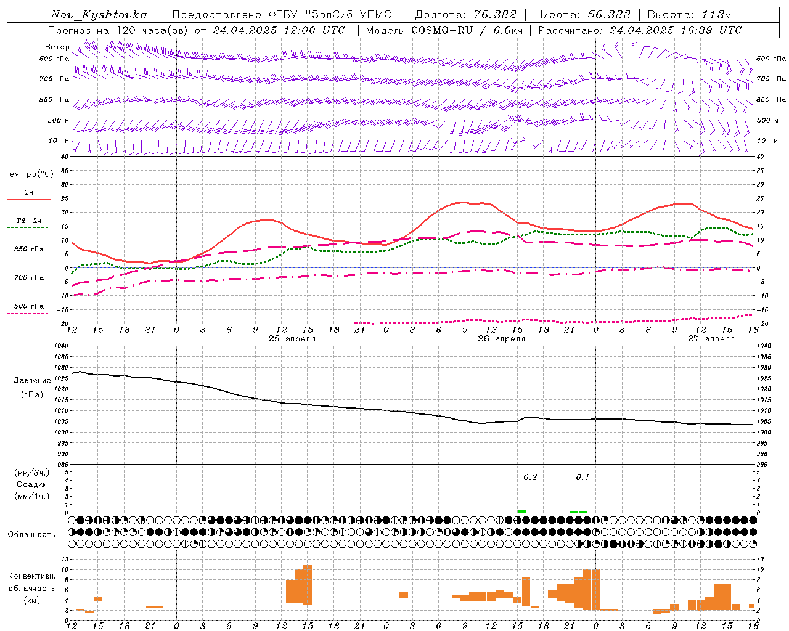Click the 'Давление' pressure panel label
789x631 pixels.
(x=32, y=381)
